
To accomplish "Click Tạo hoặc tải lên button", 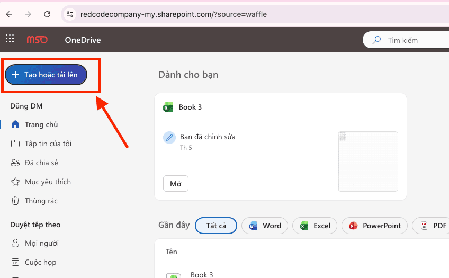I will coord(46,75).
